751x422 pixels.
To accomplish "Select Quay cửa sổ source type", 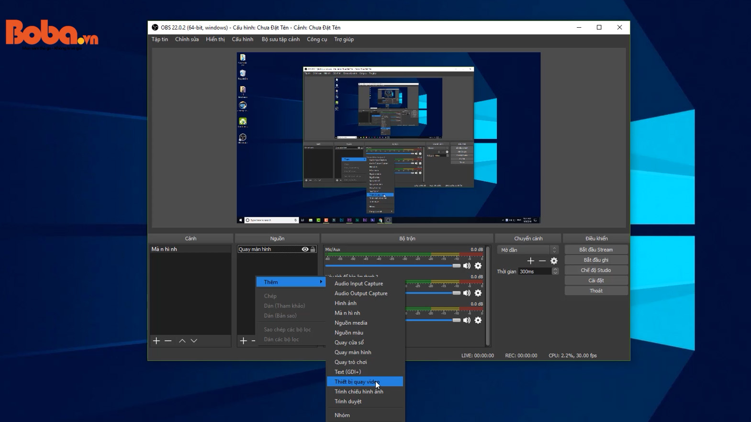I will click(365, 342).
